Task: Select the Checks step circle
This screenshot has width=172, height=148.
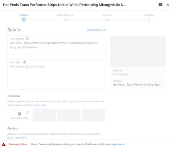Action: [107, 20]
